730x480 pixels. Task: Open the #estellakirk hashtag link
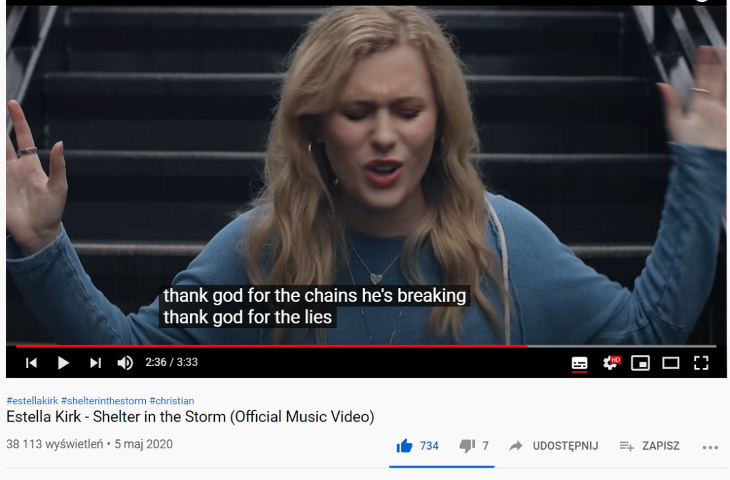pyautogui.click(x=32, y=400)
